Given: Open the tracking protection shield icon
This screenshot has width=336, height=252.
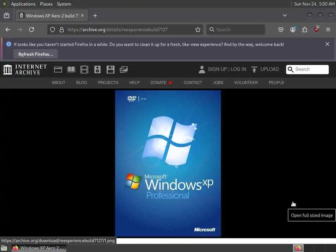Looking at the screenshot, I should [x=52, y=30].
